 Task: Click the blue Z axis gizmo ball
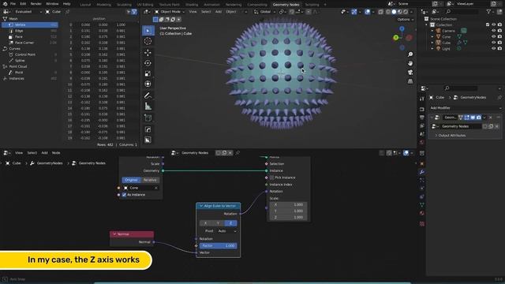(402, 28)
